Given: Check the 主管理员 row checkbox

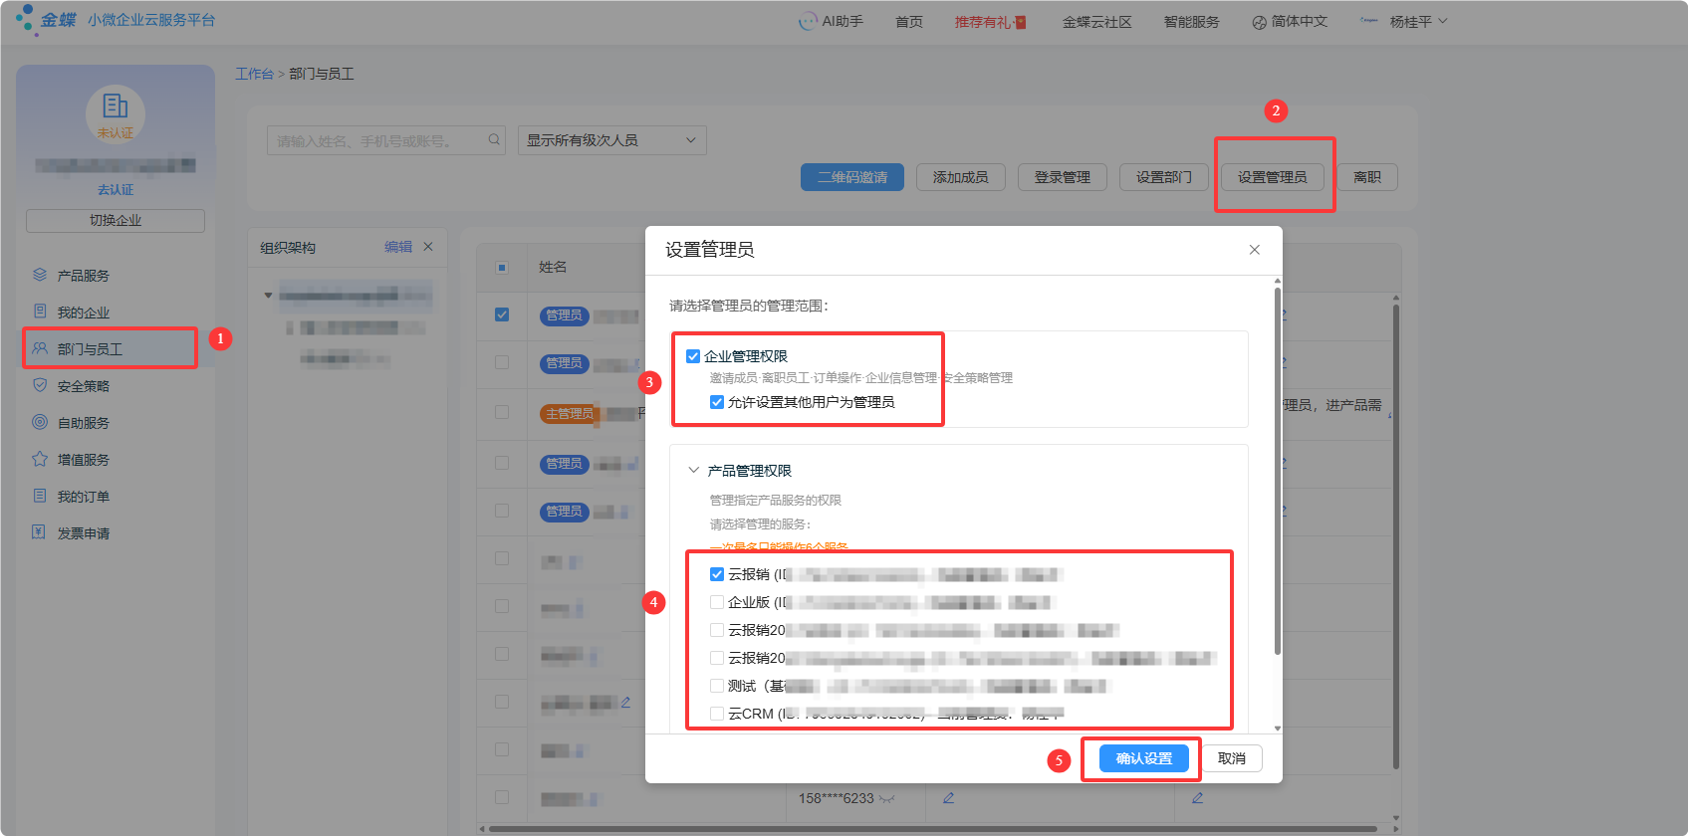Looking at the screenshot, I should pyautogui.click(x=502, y=412).
